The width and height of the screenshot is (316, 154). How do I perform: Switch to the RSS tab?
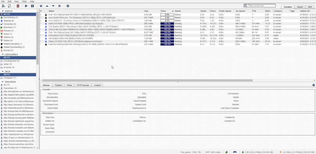[x=310, y=7]
